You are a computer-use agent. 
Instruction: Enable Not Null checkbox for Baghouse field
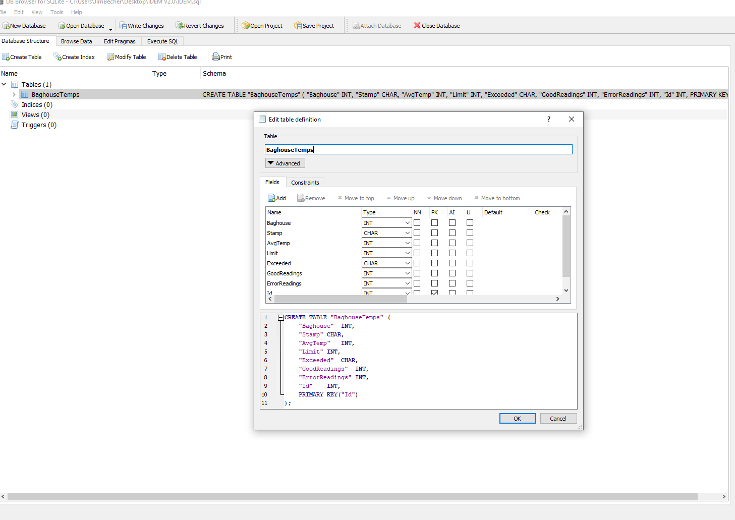(417, 223)
